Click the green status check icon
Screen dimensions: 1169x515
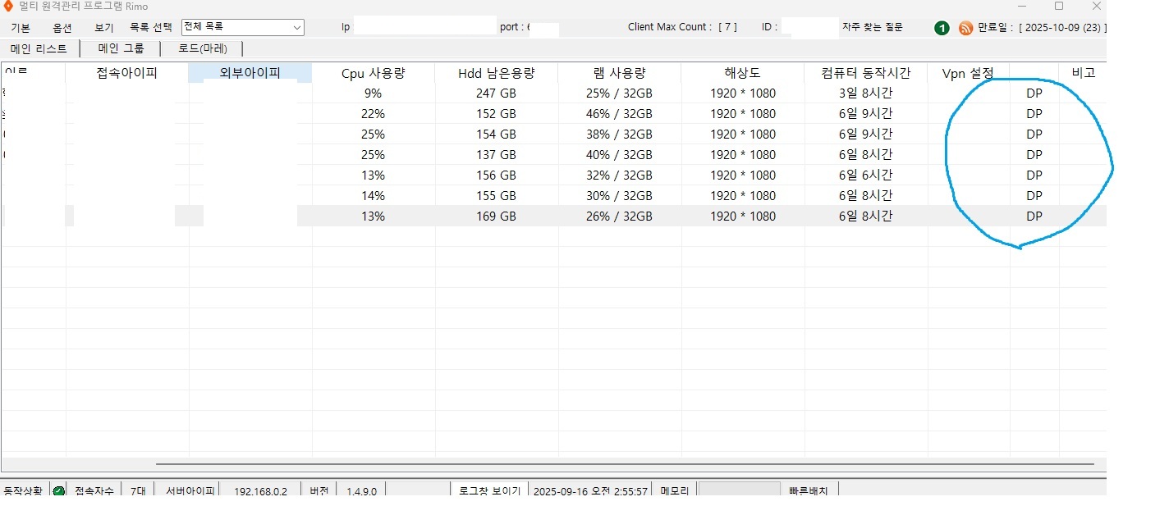coord(59,491)
